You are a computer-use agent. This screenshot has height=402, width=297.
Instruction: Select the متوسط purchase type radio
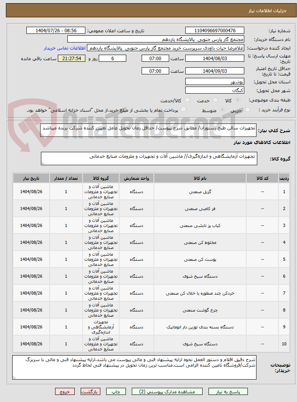[222, 110]
